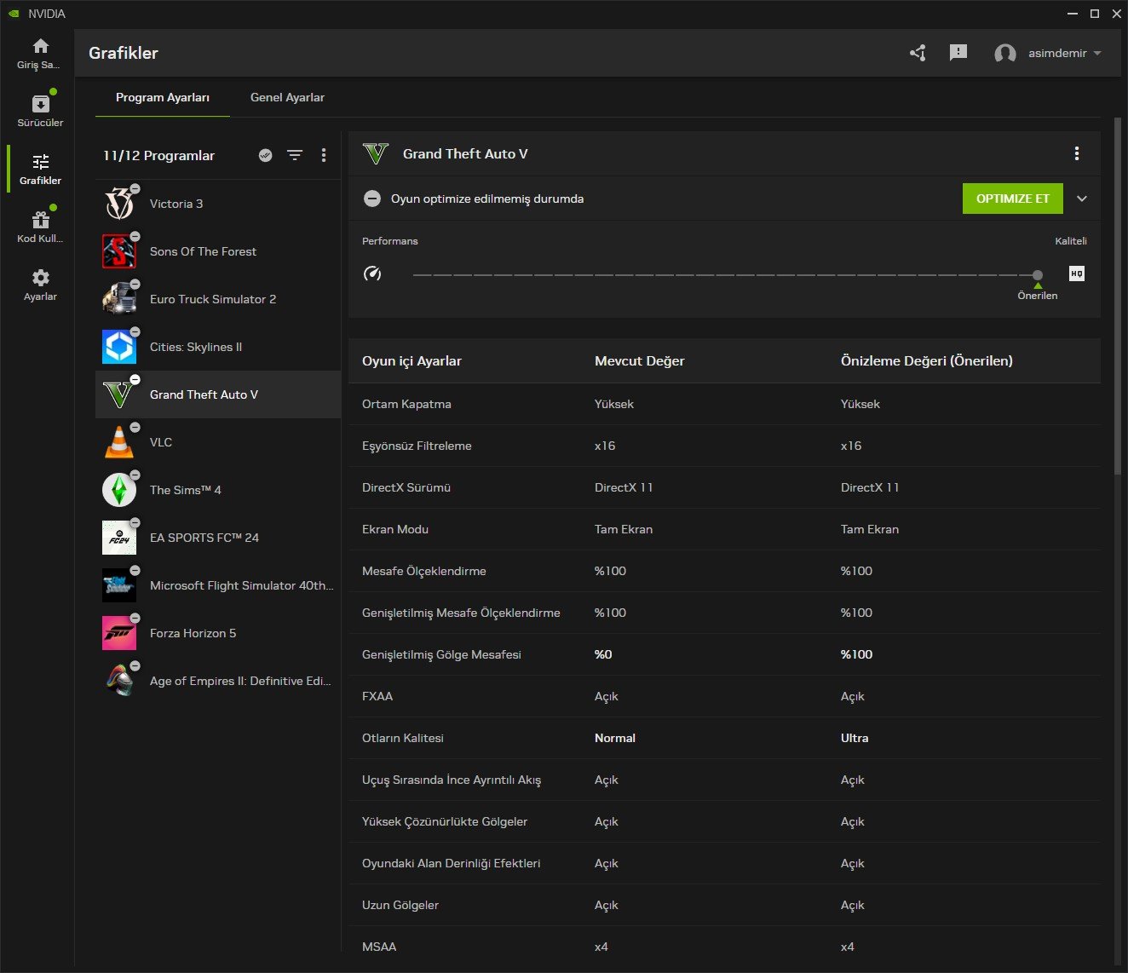Click the share icon in header
The image size is (1128, 973).
point(918,53)
